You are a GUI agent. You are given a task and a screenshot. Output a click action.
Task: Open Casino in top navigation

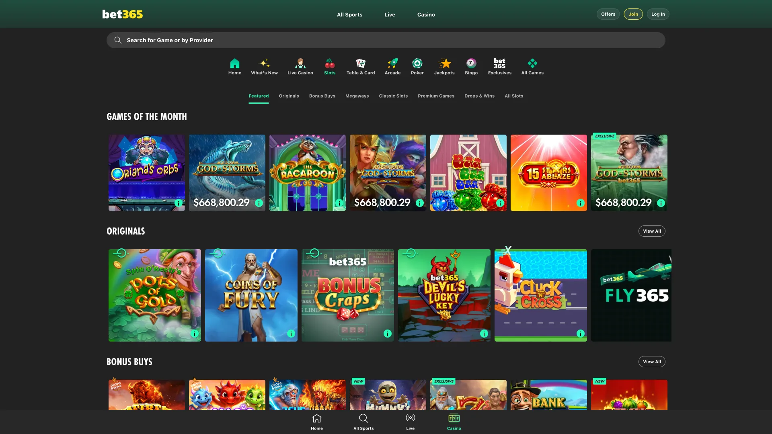pyautogui.click(x=426, y=14)
